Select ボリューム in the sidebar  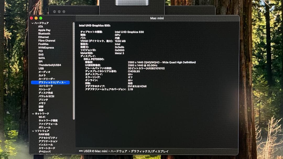tap(45, 127)
